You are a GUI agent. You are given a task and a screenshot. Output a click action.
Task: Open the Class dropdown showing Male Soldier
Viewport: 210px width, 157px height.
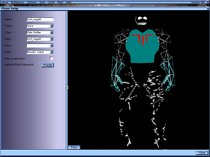tap(52, 32)
